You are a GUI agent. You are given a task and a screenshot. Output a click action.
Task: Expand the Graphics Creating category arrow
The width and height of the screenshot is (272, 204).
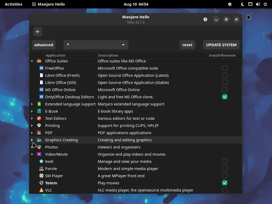[32, 140]
